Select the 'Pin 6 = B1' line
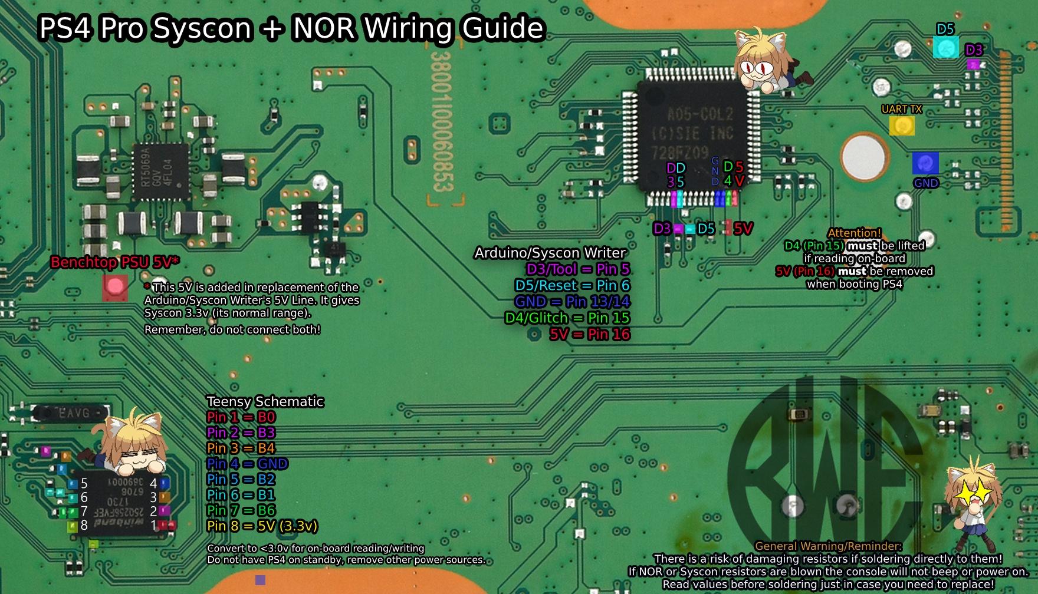Viewport: 1038px width, 594px height. (x=241, y=495)
